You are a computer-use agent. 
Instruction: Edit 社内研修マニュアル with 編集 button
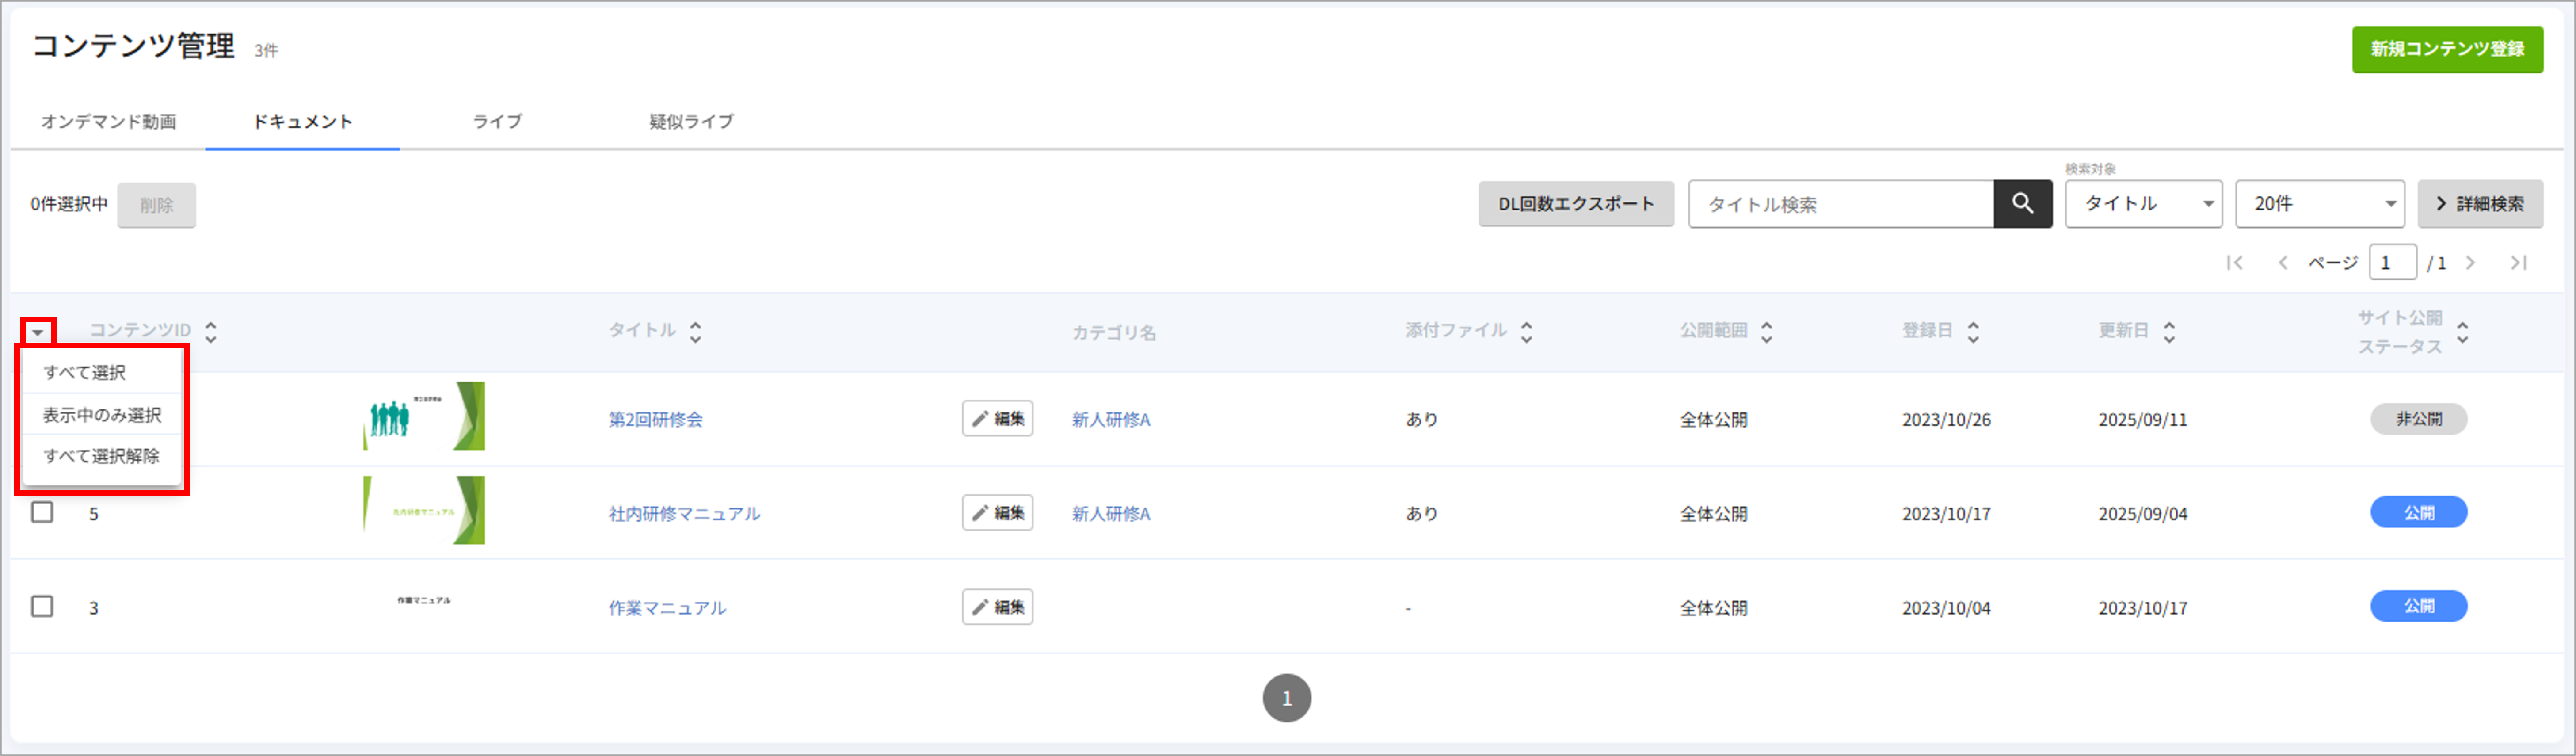click(997, 513)
